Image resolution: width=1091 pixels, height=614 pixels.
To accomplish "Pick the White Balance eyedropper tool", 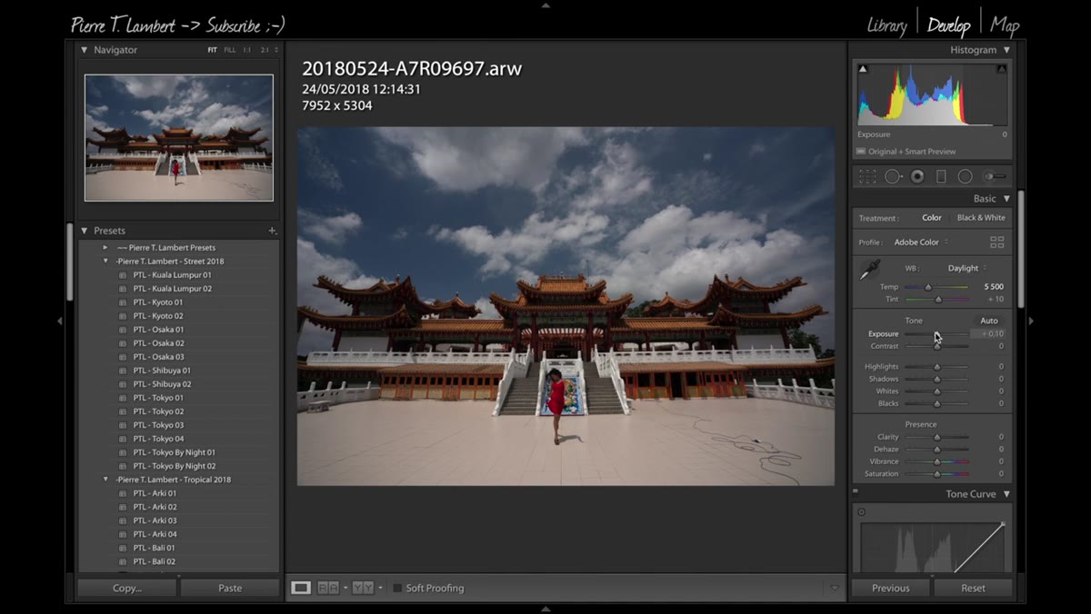I will click(870, 270).
